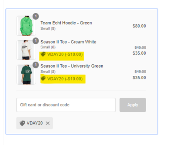This screenshot has width=189, height=145.
Task: Click quantity badge on Cream White tee
Action: point(36,41)
